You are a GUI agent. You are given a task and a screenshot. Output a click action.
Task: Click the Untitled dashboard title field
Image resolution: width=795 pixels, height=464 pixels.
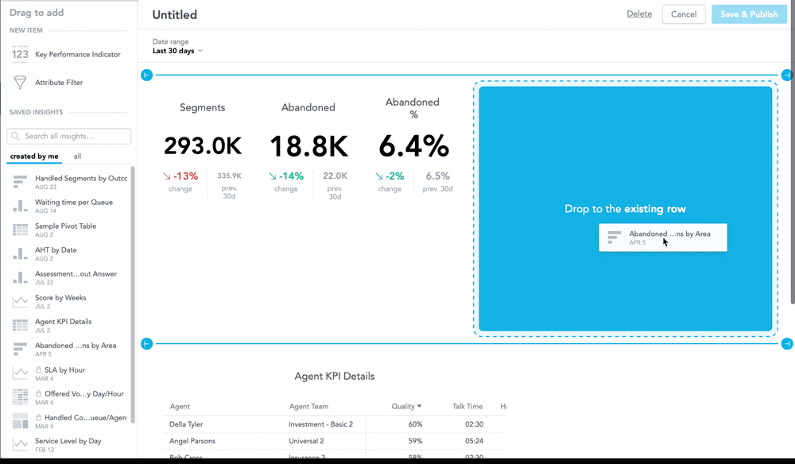pyautogui.click(x=174, y=14)
